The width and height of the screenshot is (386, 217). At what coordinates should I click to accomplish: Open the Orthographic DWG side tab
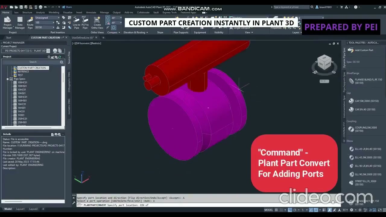coord(69,82)
